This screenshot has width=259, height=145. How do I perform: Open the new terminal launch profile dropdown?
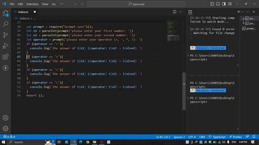(x=242, y=12)
